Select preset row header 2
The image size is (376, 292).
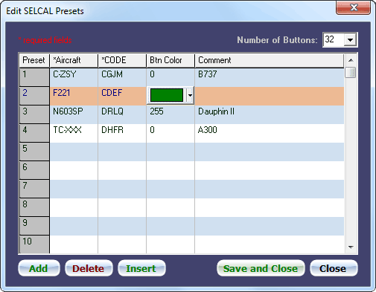point(34,96)
